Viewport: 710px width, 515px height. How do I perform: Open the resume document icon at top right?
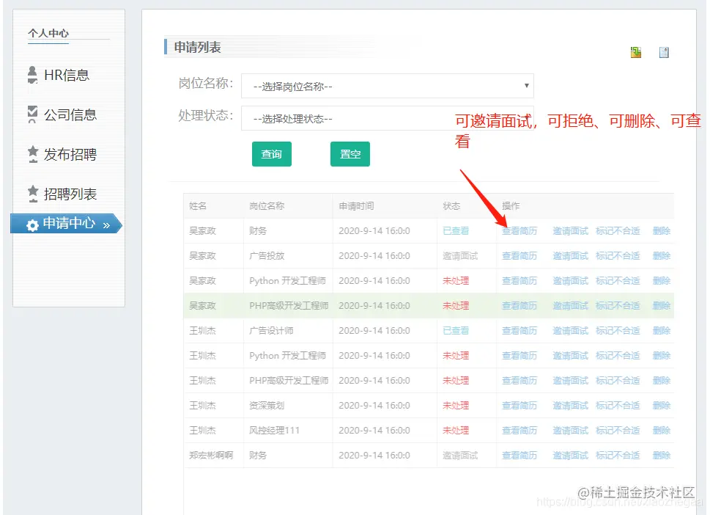(664, 52)
